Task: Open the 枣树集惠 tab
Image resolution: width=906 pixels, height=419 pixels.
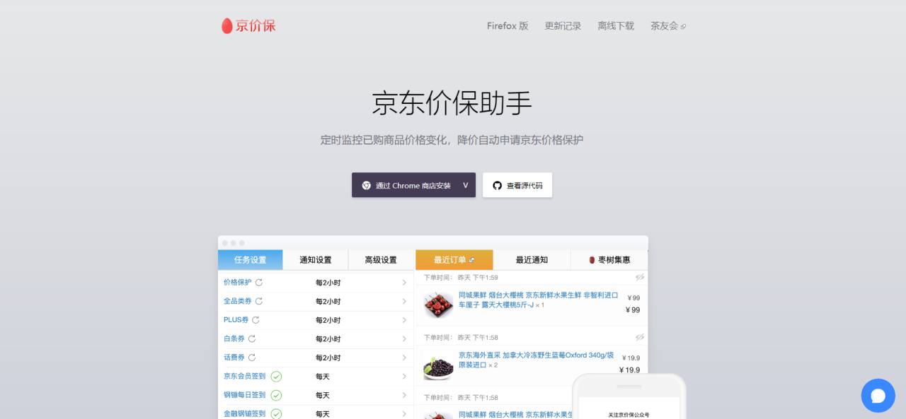Action: pyautogui.click(x=609, y=260)
